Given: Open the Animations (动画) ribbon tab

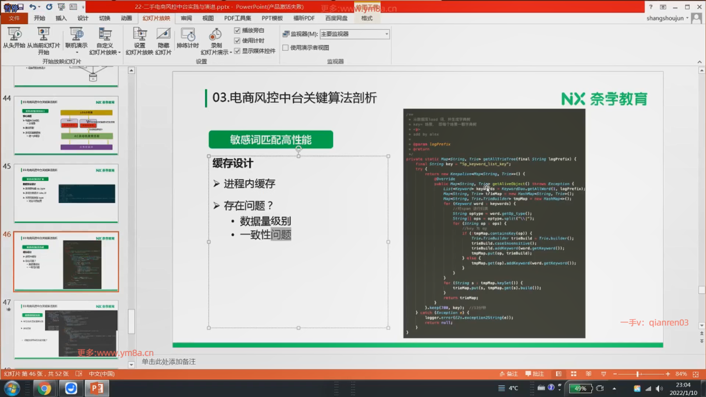Looking at the screenshot, I should (126, 18).
